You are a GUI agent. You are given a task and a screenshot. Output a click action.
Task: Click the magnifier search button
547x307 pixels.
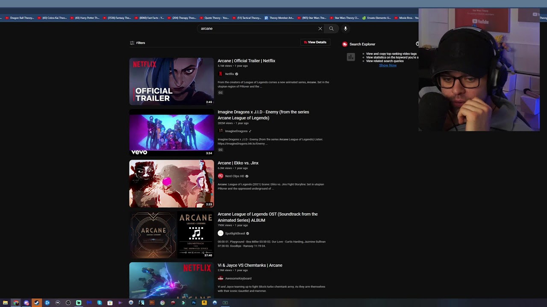[331, 29]
